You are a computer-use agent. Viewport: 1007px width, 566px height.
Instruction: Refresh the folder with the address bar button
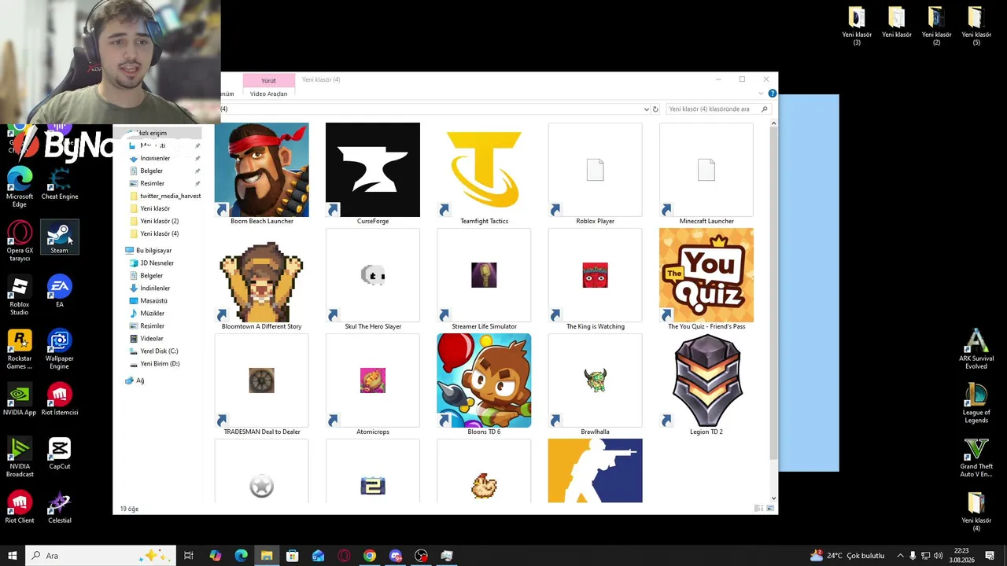point(655,109)
